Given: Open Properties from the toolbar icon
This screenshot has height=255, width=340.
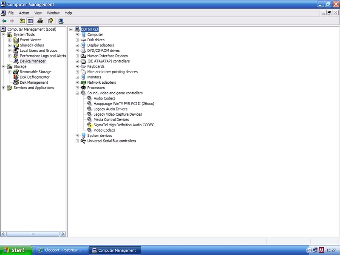Looking at the screenshot, I should [50, 21].
